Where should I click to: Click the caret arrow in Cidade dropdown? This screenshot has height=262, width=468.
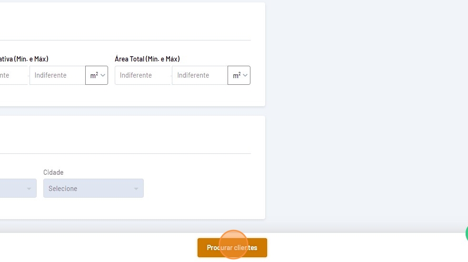coord(136,189)
